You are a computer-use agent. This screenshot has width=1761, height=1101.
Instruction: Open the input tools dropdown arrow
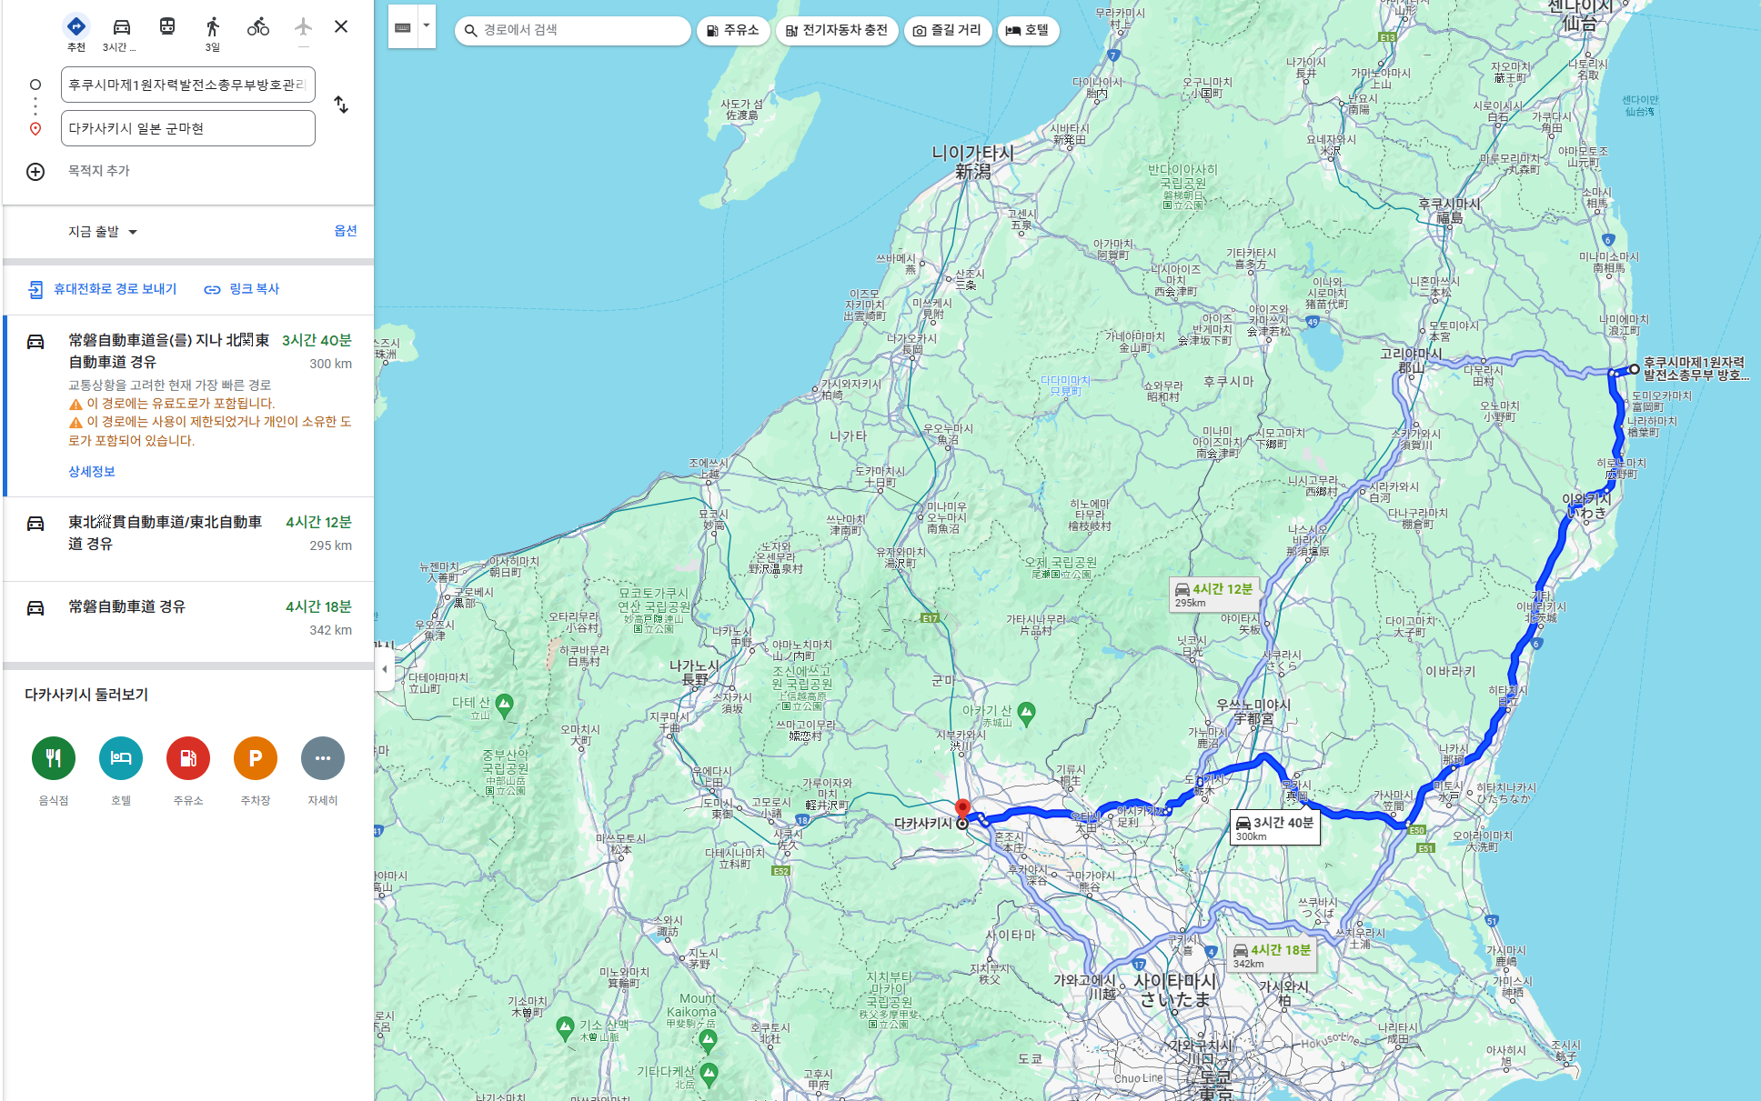click(x=426, y=26)
